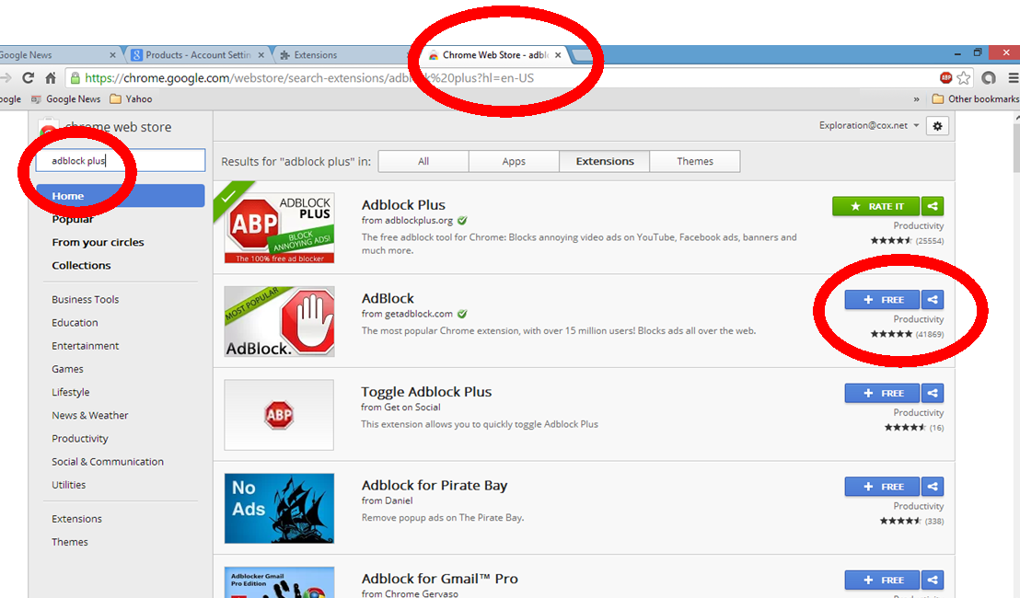Filter results by Apps
Screen dimensions: 1020x598
click(x=514, y=161)
